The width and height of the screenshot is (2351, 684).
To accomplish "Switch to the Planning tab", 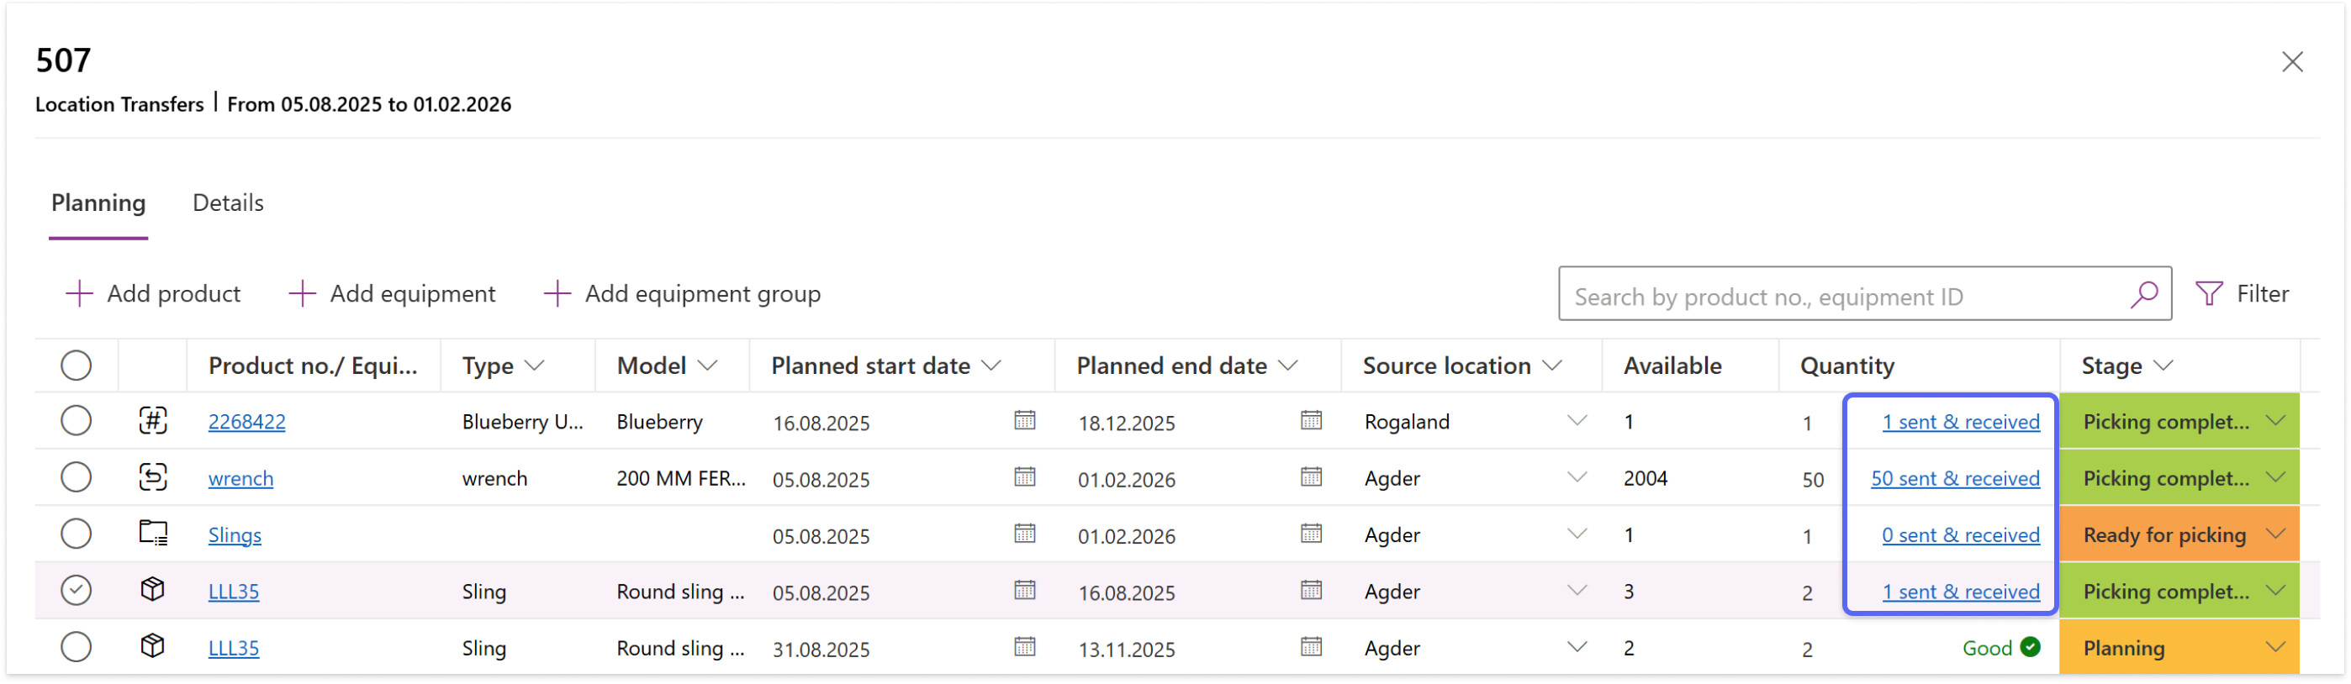I will pos(98,203).
